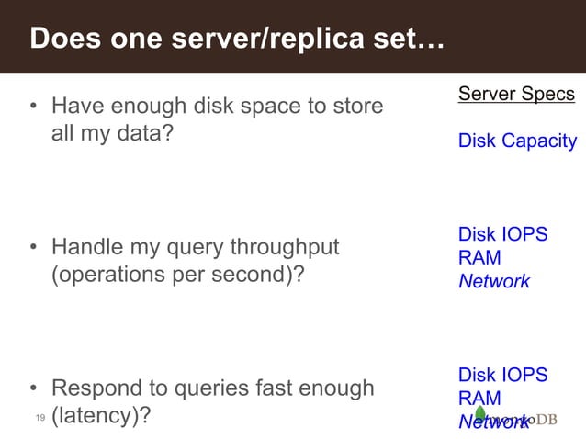
Task: Select the "Handle my query throughput" line
Action: (196, 247)
